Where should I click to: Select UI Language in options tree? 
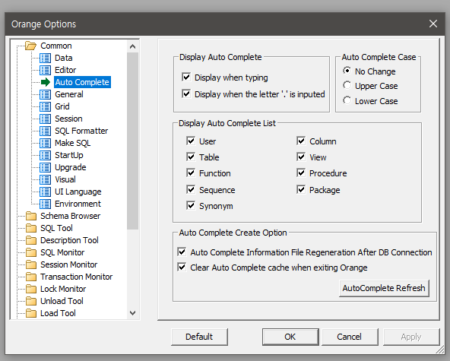click(x=78, y=192)
